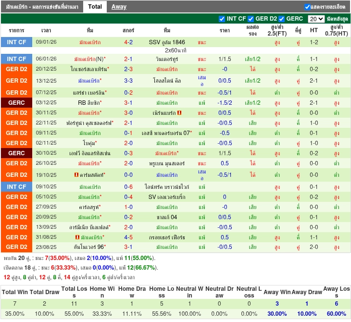Click the 0-3 score on 30/10/25
Viewport: 351px width, 322px height.
coord(128,153)
